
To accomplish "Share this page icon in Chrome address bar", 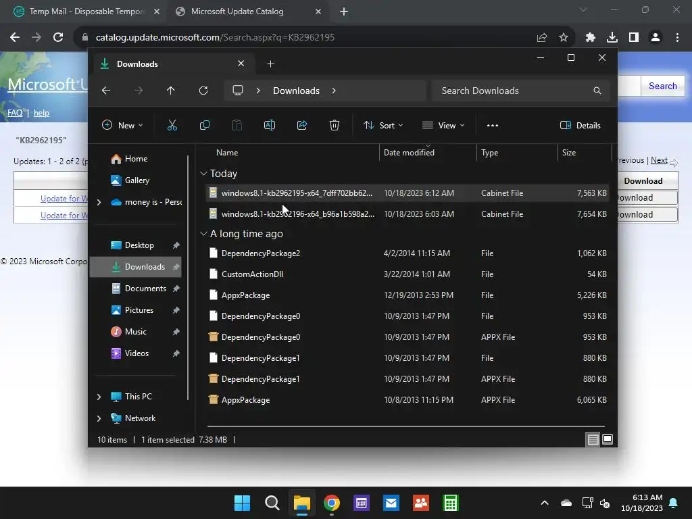I will [542, 38].
